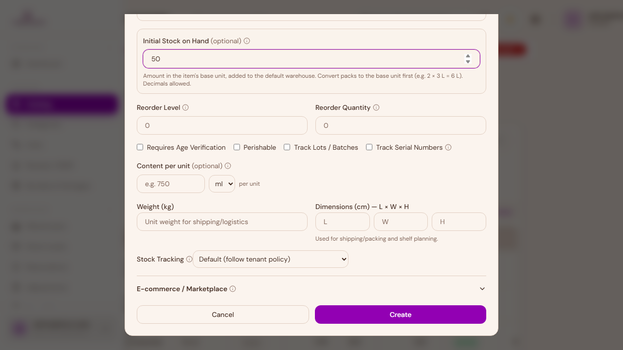Viewport: 623px width, 350px height.
Task: Show info icon next to Reorder Level
Action: tap(185, 107)
